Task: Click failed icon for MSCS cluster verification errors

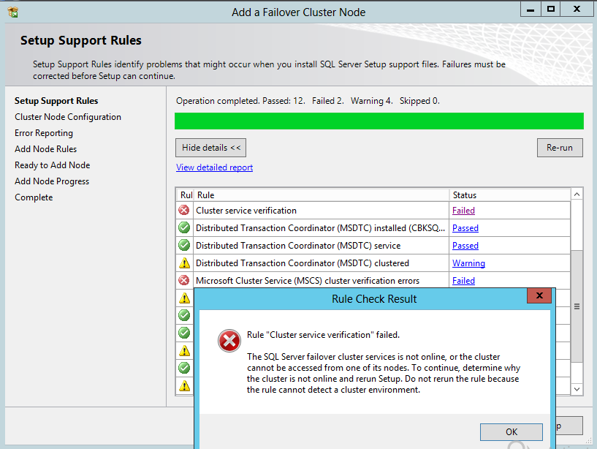Action: [184, 280]
